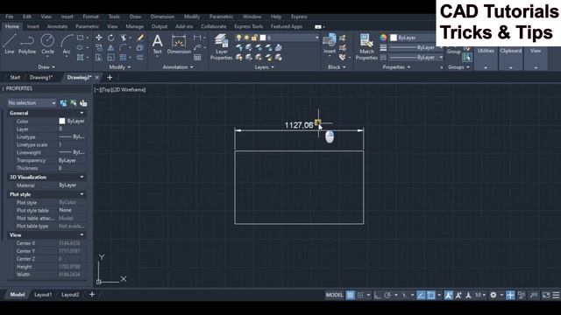Image resolution: width=561 pixels, height=315 pixels.
Task: Open the Format menu
Action: pos(90,17)
